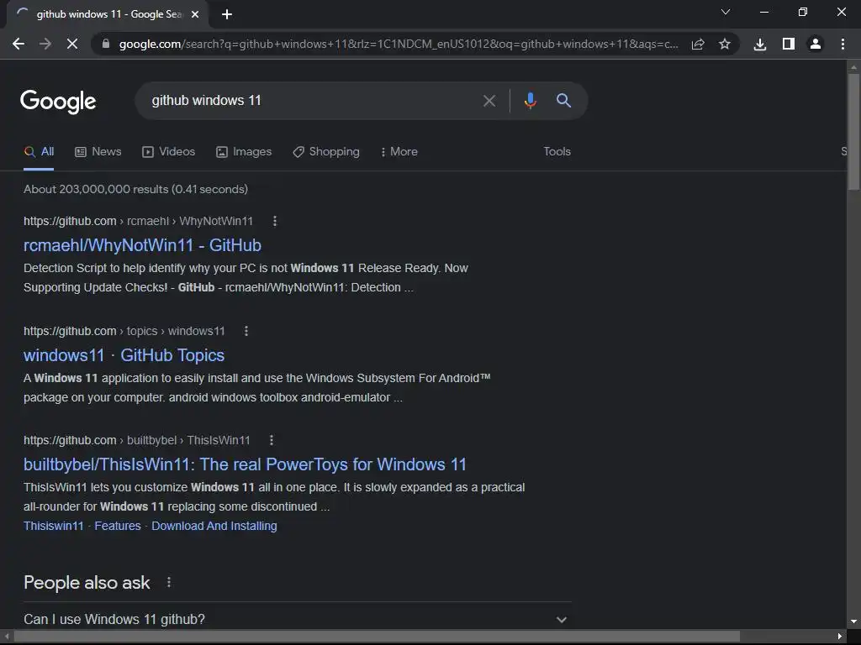Switch to the Videos tab
The image size is (861, 645).
pos(168,152)
